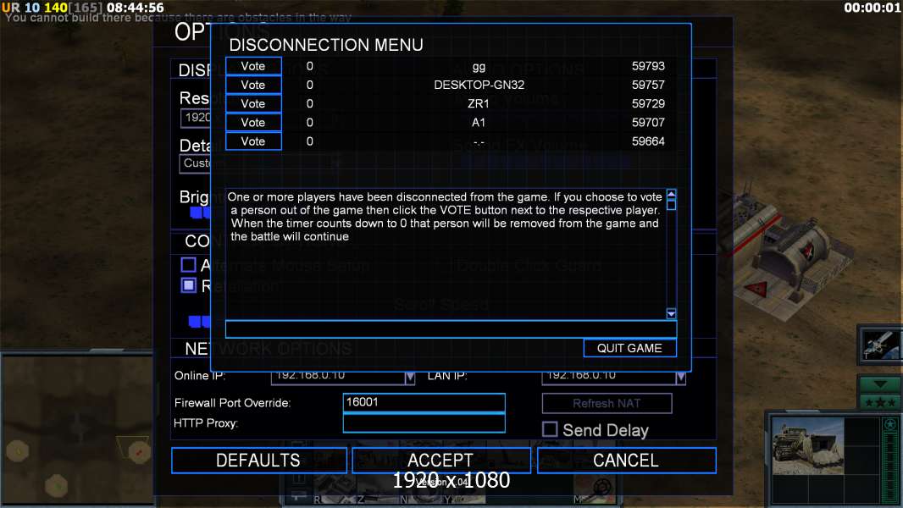The image size is (903, 508).
Task: Click the DEFAULTS button in Options
Action: [x=258, y=461]
